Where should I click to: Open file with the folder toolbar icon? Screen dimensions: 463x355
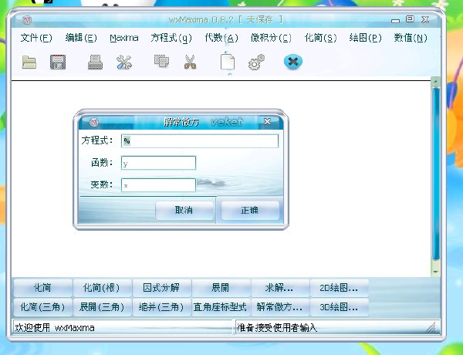click(x=29, y=62)
